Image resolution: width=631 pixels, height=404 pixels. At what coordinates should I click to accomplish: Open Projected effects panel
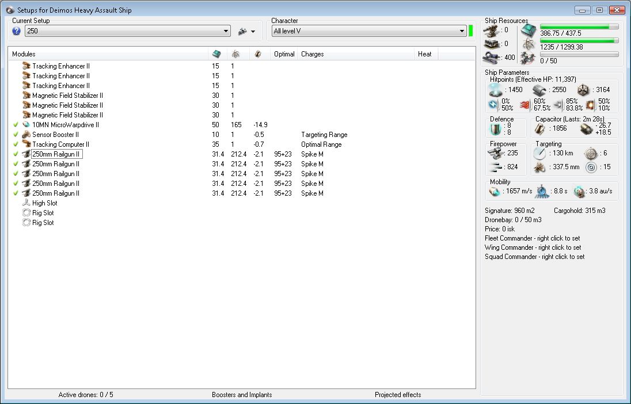tap(398, 395)
